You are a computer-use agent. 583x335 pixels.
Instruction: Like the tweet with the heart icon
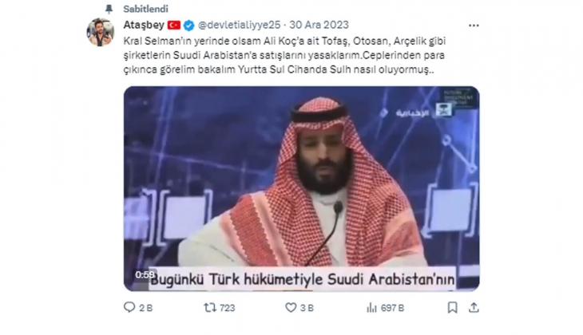point(291,308)
